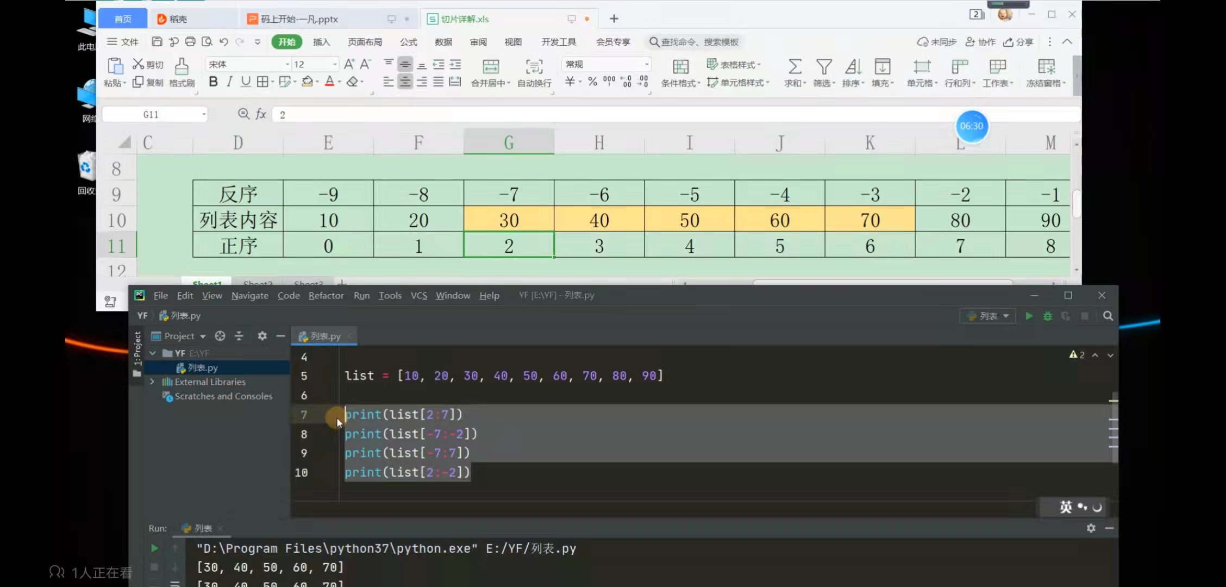Expand the External Libraries tree node
The height and width of the screenshot is (587, 1226).
point(152,382)
